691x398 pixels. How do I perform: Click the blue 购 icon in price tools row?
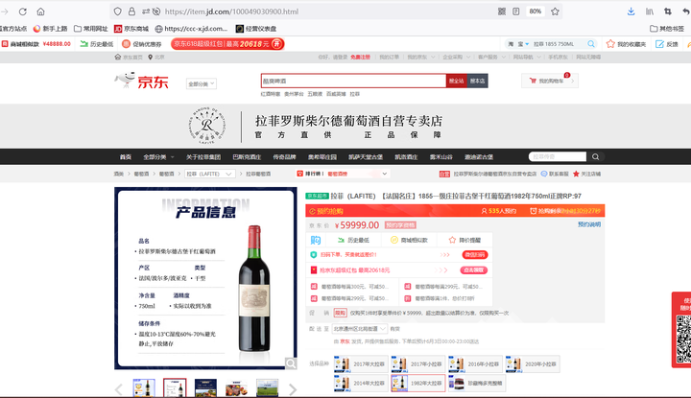click(x=316, y=240)
